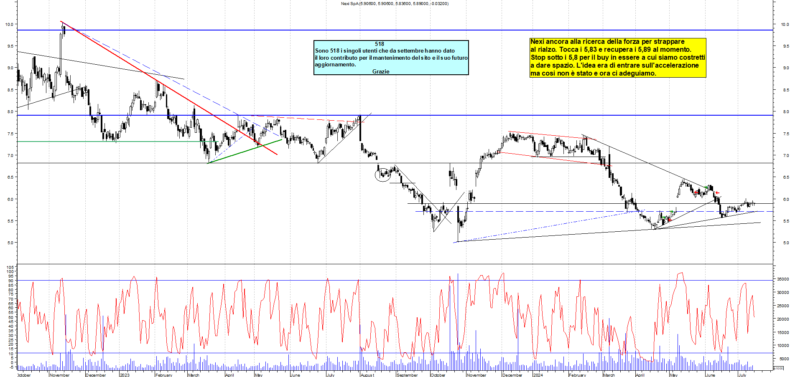
Task: Click the Nexi SpA chart title text
Action: pos(395,4)
